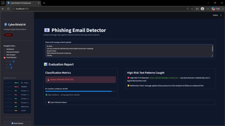Click the CyberShield AI shield logo
Viewport: 225px width, 126px height.
(6, 24)
